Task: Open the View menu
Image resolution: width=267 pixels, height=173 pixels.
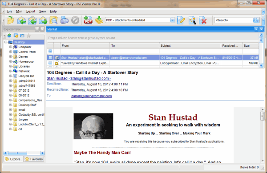Action: click(42, 12)
